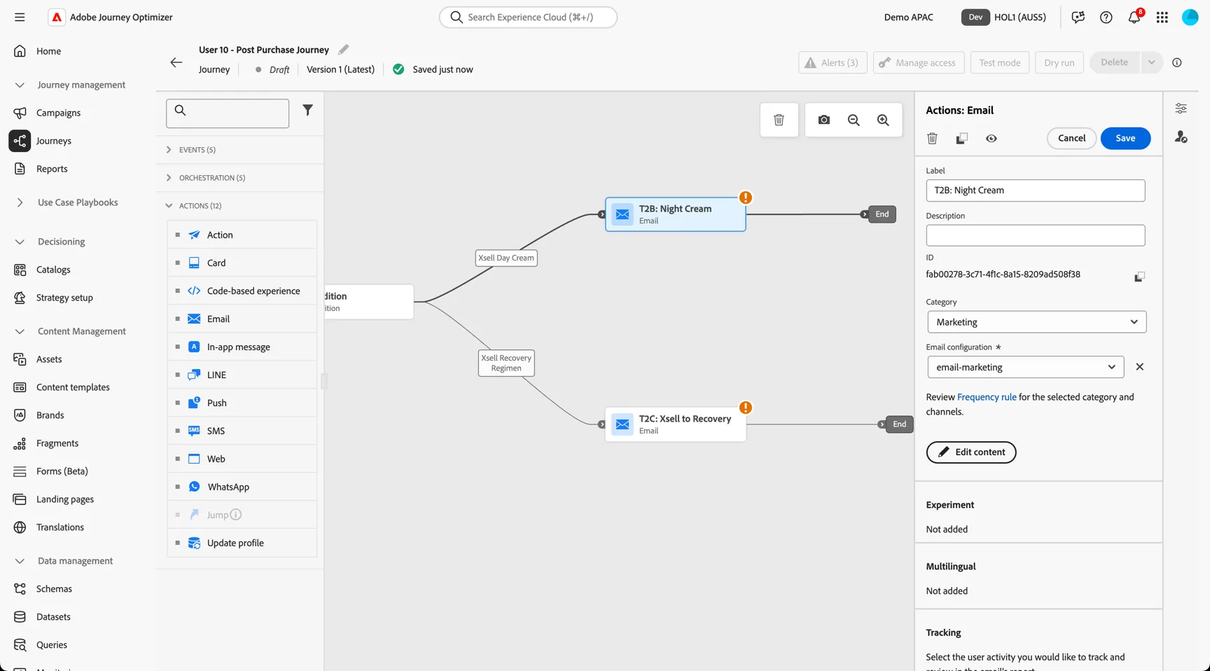Image resolution: width=1210 pixels, height=671 pixels.
Task: Zoom in the journey canvas
Action: (x=883, y=120)
